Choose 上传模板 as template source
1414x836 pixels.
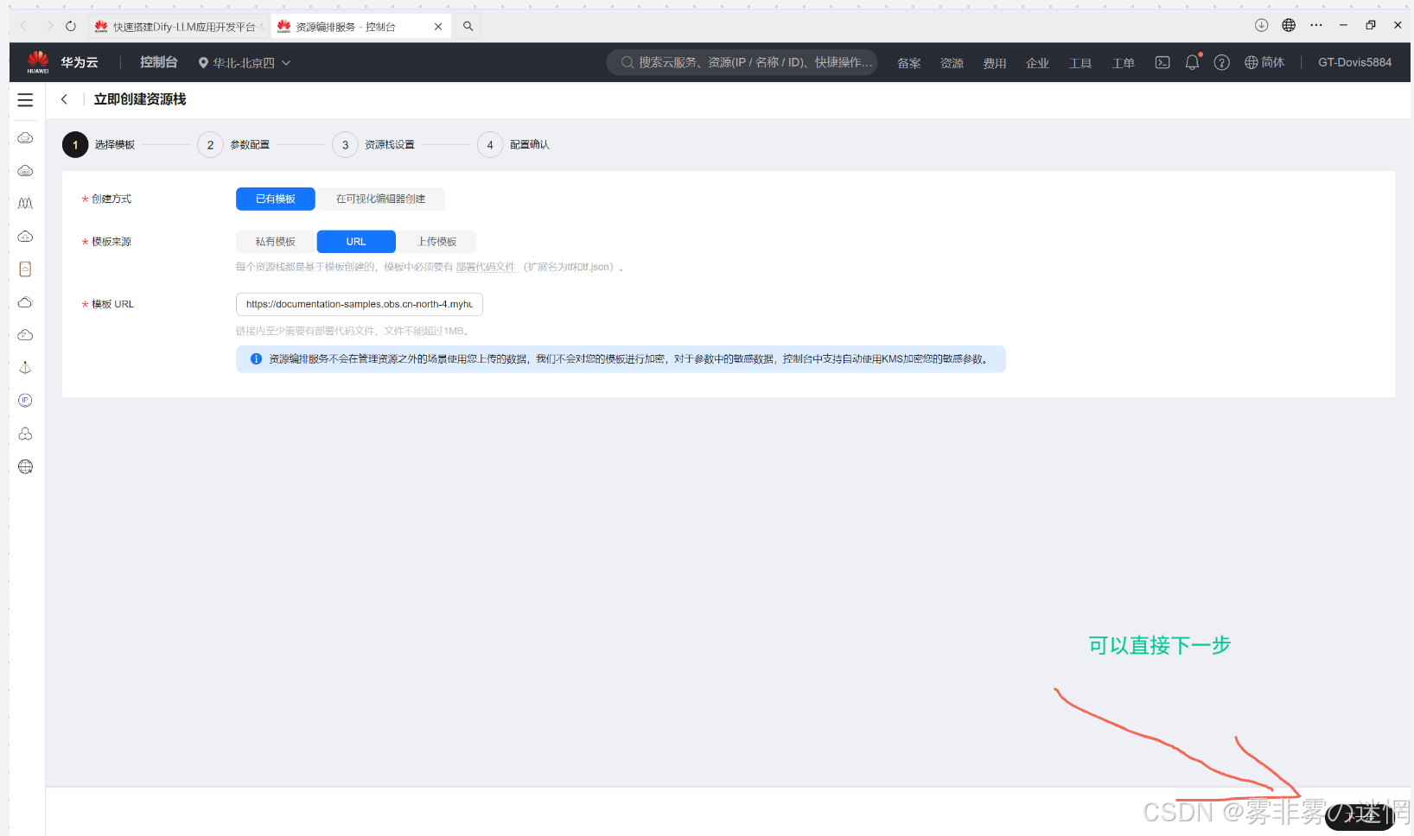click(x=437, y=242)
